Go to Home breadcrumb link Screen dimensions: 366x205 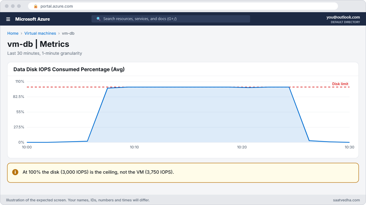[13, 33]
